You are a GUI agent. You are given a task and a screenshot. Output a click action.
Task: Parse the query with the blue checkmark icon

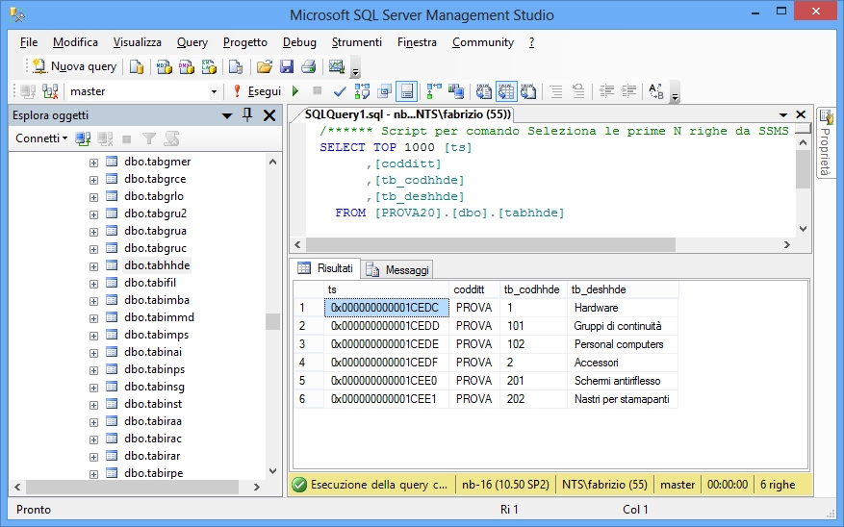(340, 91)
